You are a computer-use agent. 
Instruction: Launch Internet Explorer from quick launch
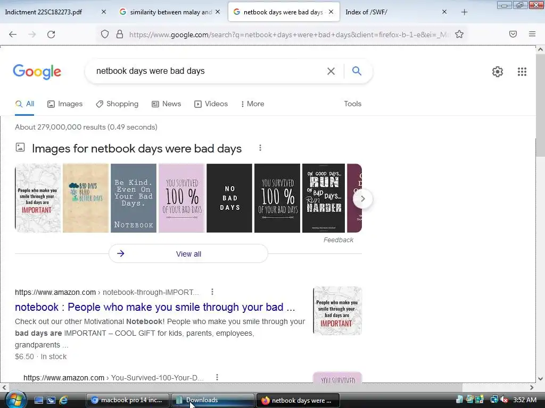click(63, 400)
